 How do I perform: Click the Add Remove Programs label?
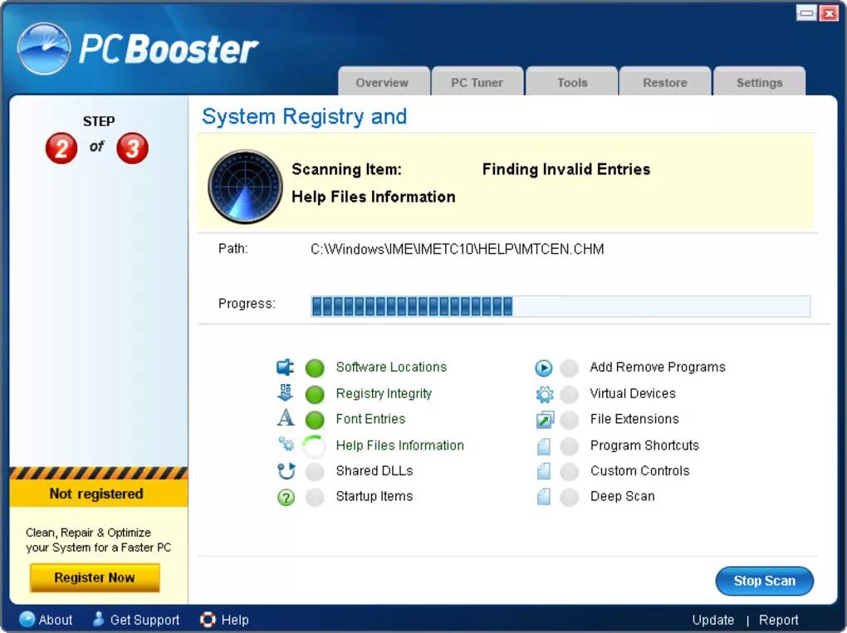658,367
